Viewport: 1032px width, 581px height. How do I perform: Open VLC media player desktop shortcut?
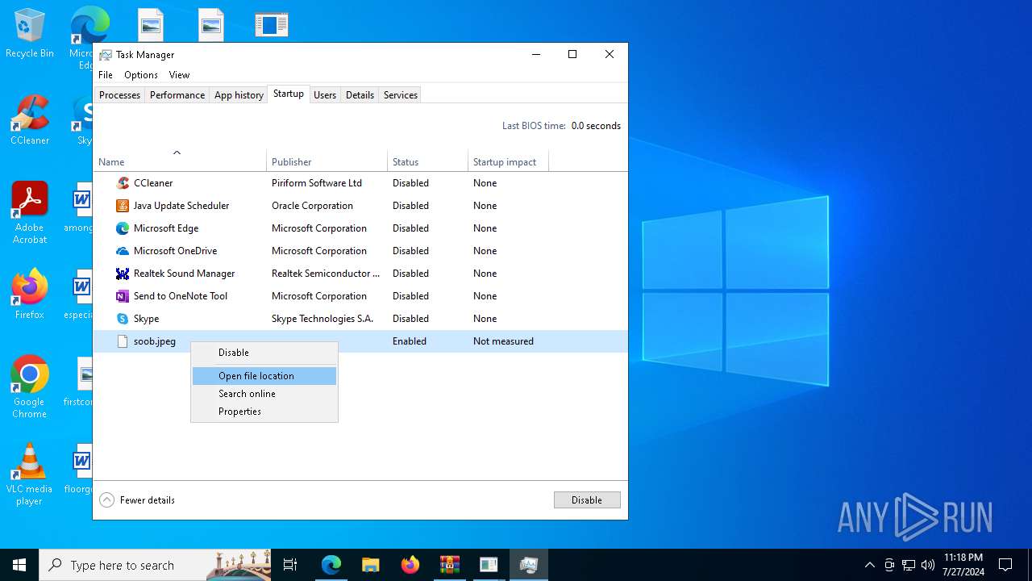(30, 474)
